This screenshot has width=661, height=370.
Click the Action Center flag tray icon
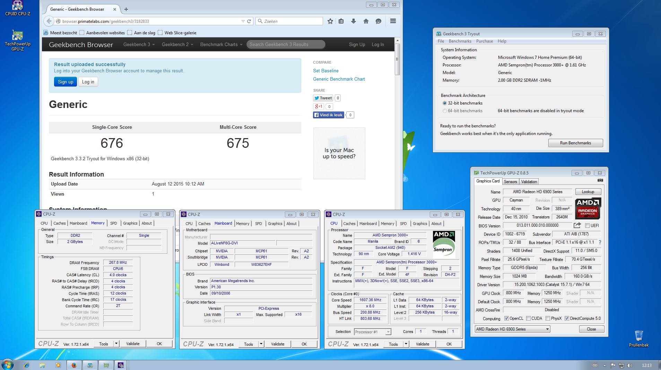pyautogui.click(x=613, y=366)
